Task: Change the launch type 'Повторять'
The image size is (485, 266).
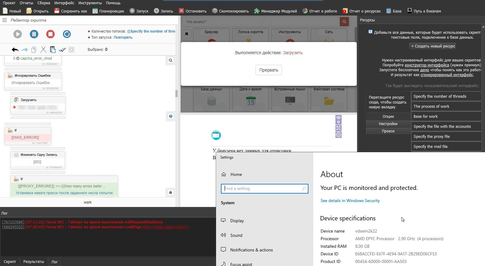Action: (123, 37)
